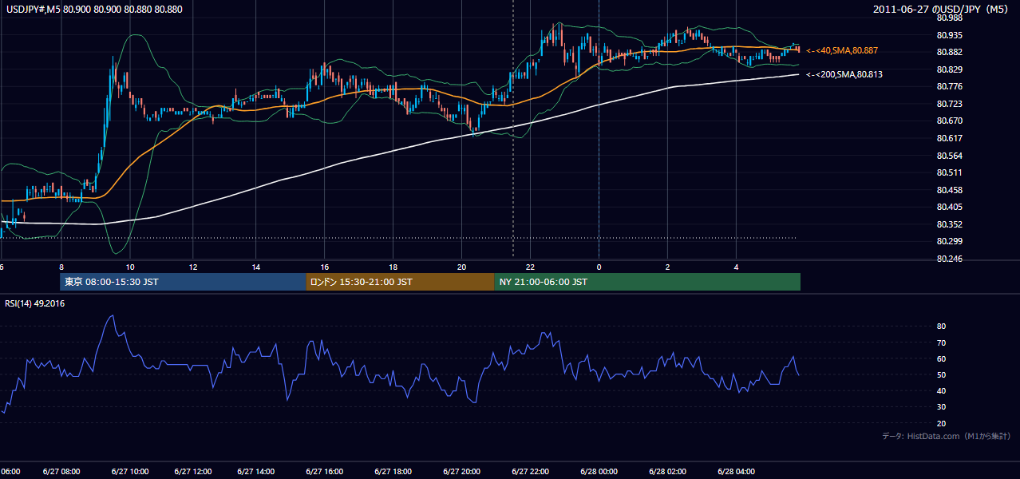Click the 6/28 02:00 time axis label
Screen dimensions: 1020x479
[x=667, y=471]
